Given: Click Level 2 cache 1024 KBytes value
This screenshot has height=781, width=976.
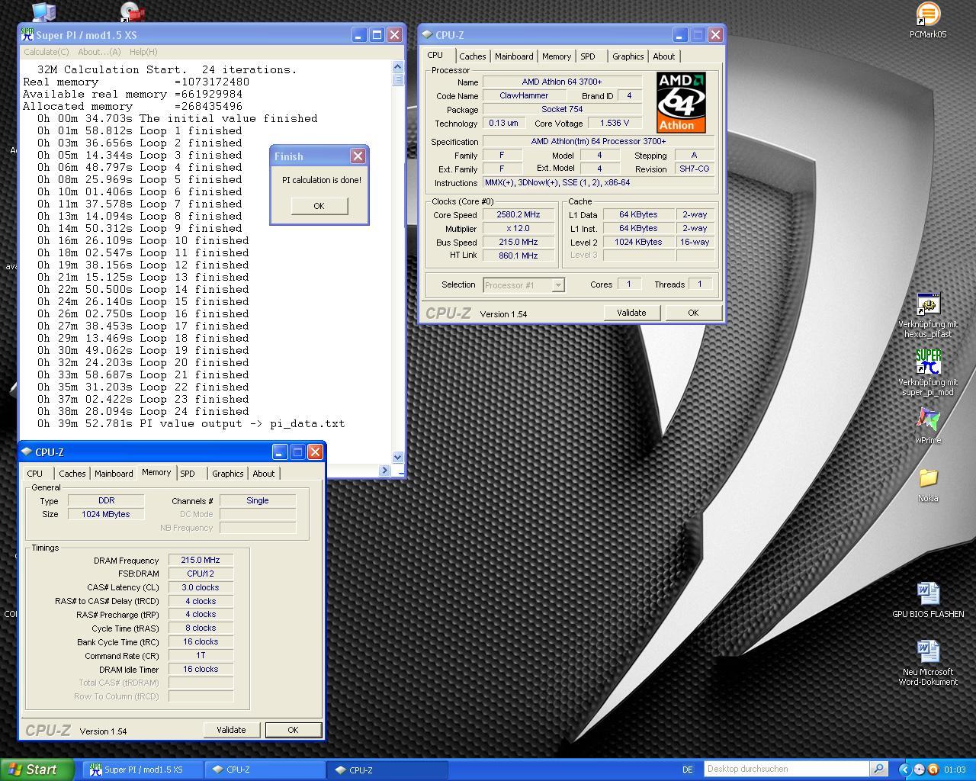Looking at the screenshot, I should (638, 243).
